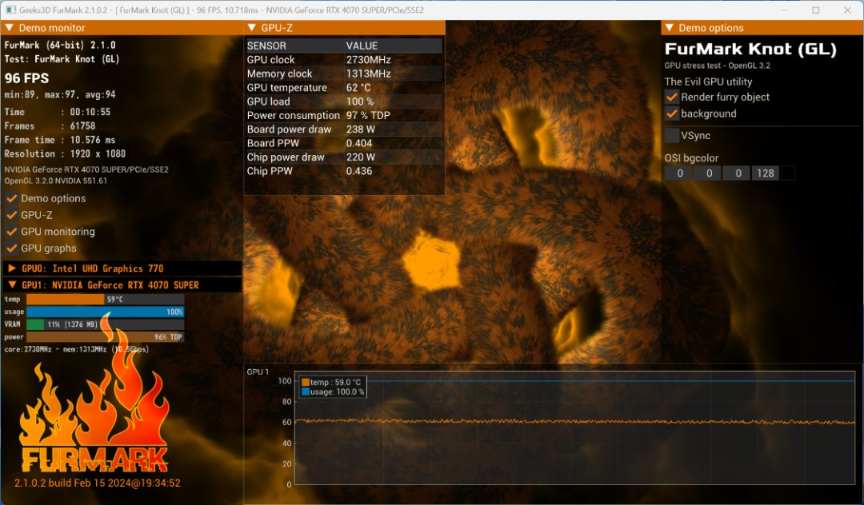Image resolution: width=864 pixels, height=505 pixels.
Task: Click the first OSI bgcolor value field
Action: [679, 173]
